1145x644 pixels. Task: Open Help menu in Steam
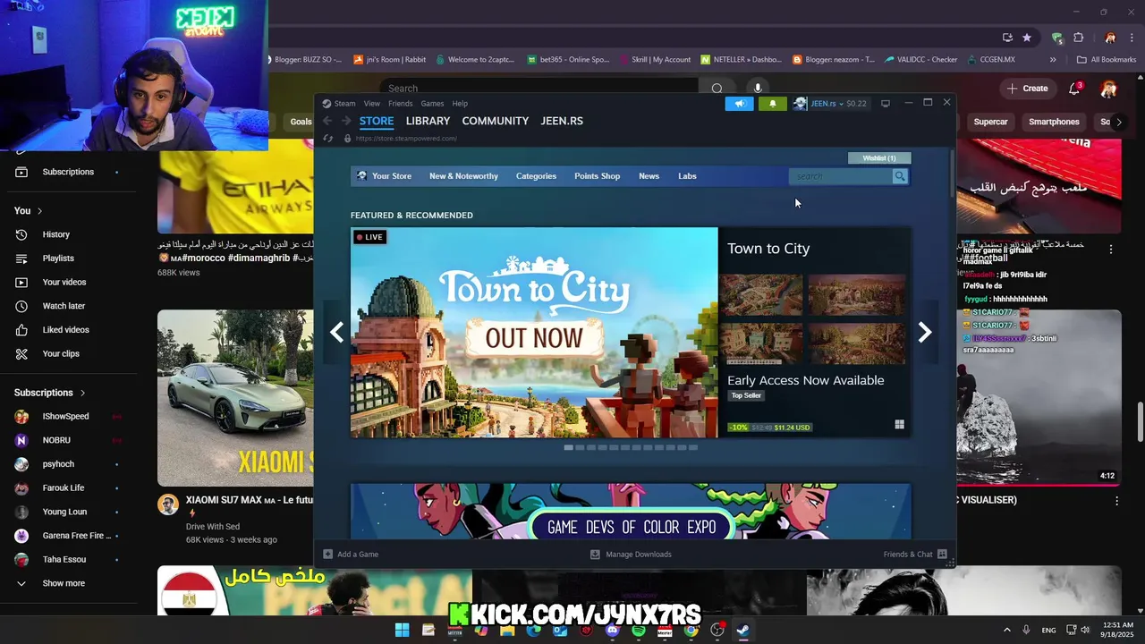[460, 104]
